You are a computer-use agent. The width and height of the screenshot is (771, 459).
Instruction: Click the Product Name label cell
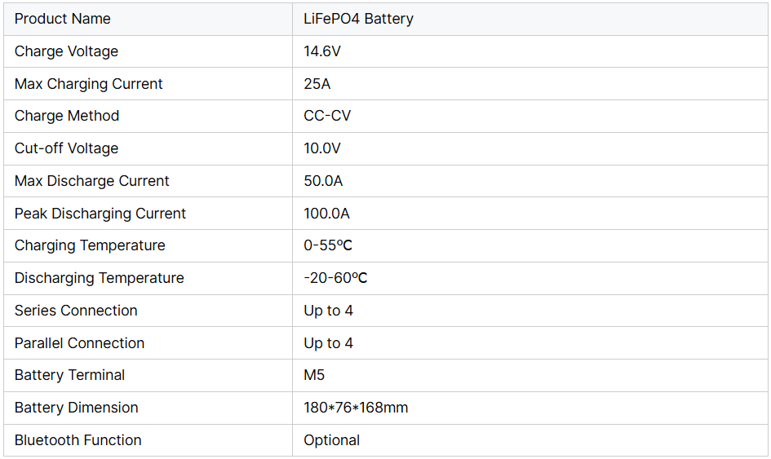pyautogui.click(x=63, y=19)
